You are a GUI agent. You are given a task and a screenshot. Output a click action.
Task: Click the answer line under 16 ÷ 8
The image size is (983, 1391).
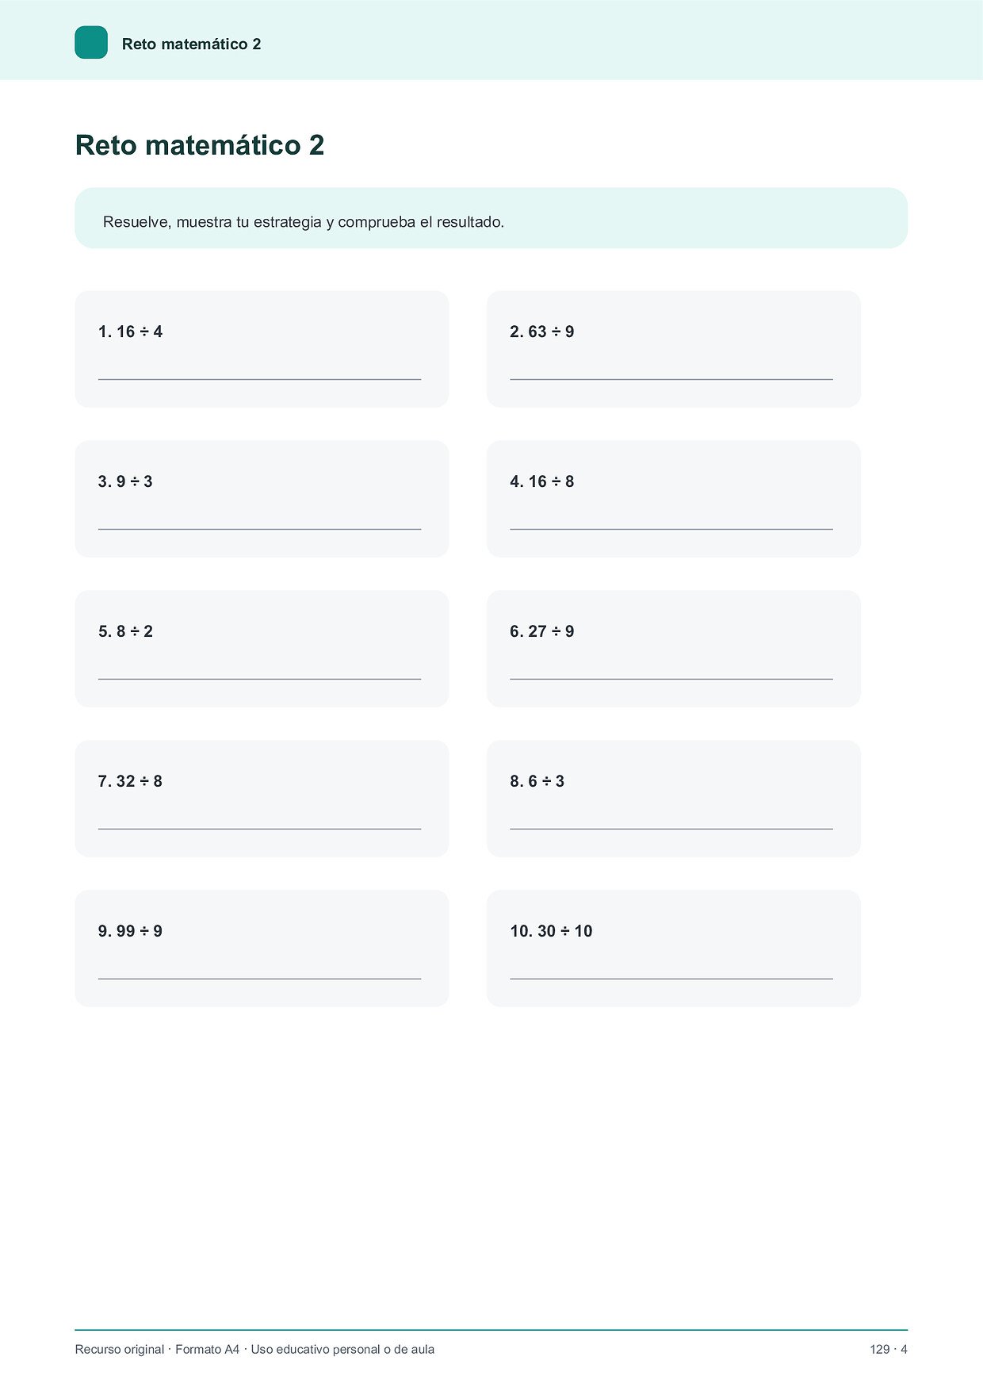671,529
